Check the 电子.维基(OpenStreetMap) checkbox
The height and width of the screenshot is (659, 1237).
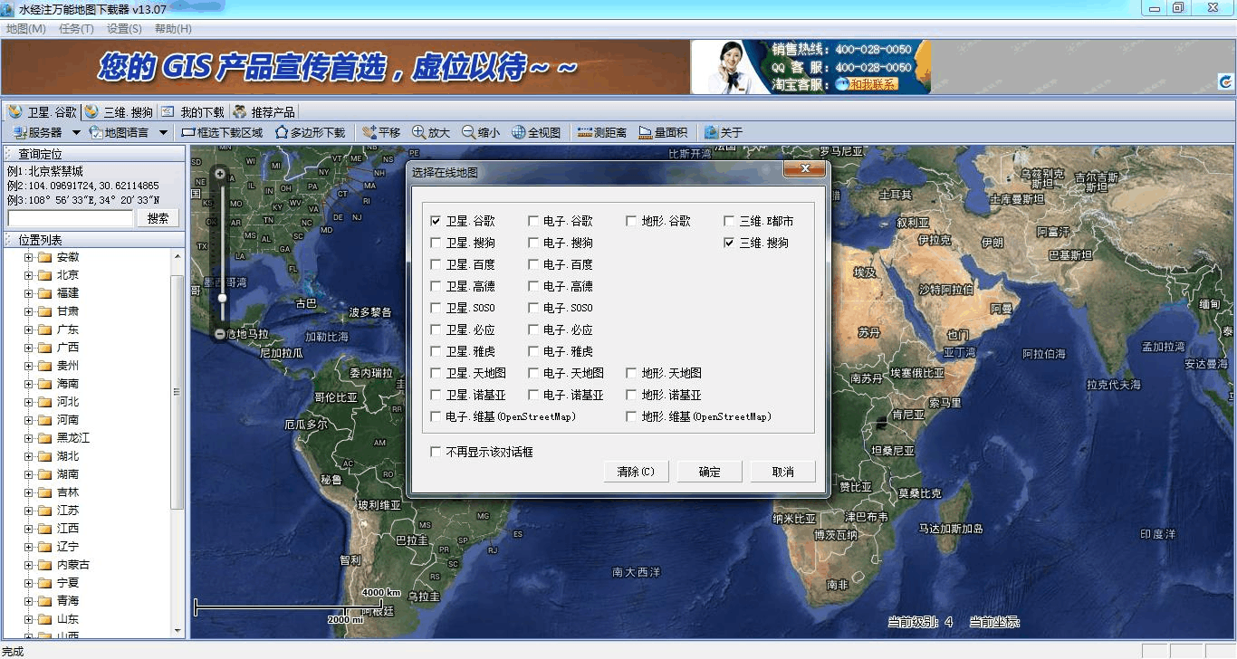tap(436, 416)
